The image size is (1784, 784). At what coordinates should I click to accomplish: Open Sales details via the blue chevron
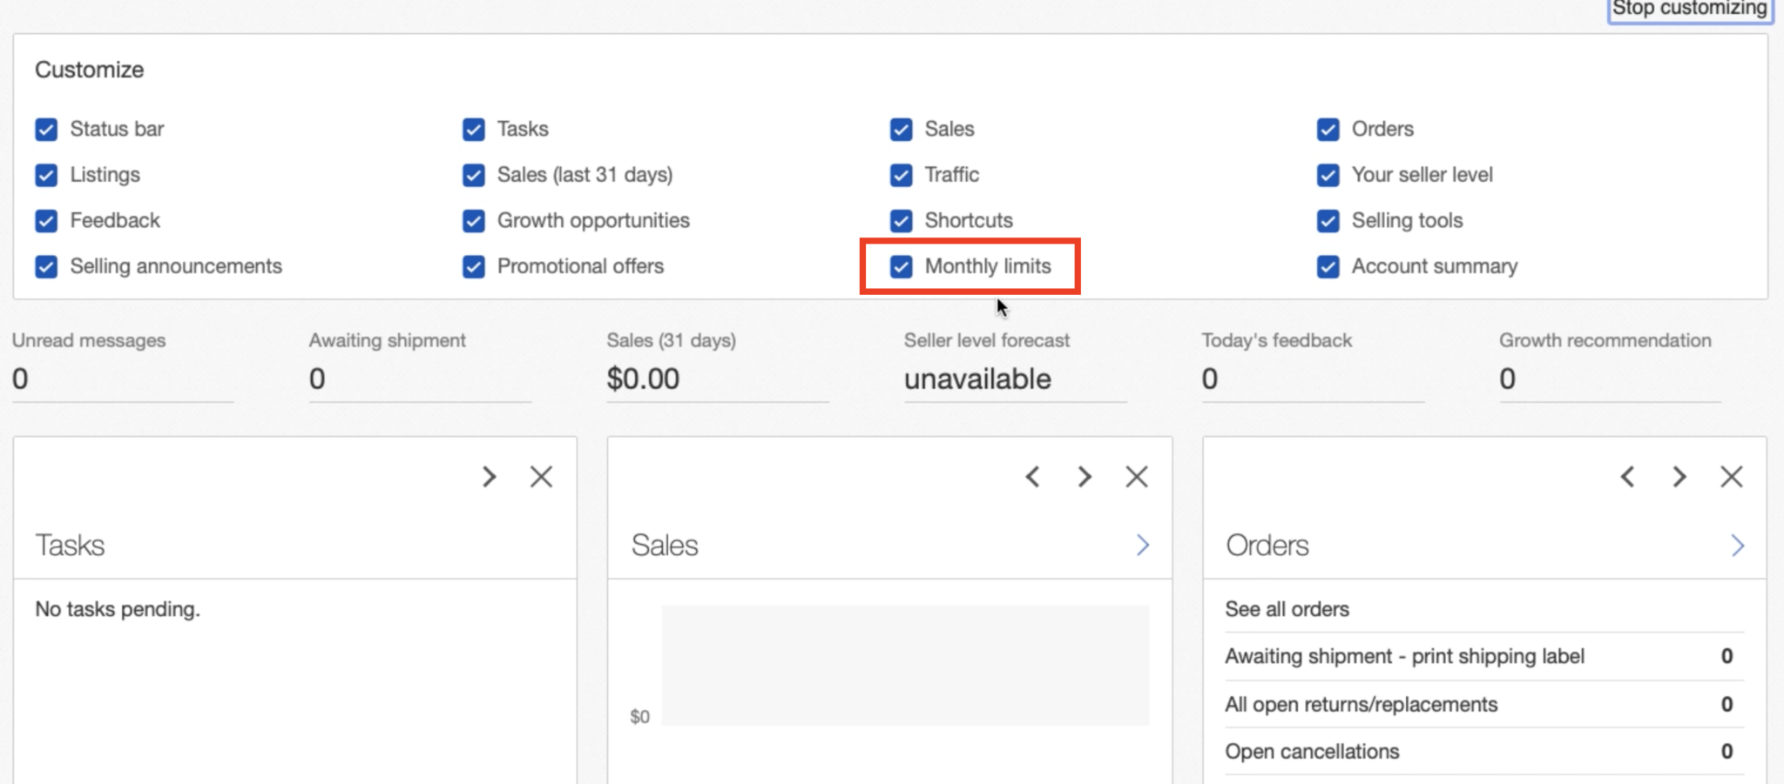click(1143, 546)
